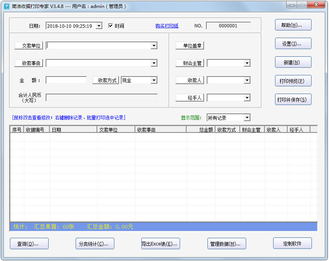The width and height of the screenshot is (329, 261).
Task: Close the 简洁收据打印专家 window
Action: [x=316, y=5]
